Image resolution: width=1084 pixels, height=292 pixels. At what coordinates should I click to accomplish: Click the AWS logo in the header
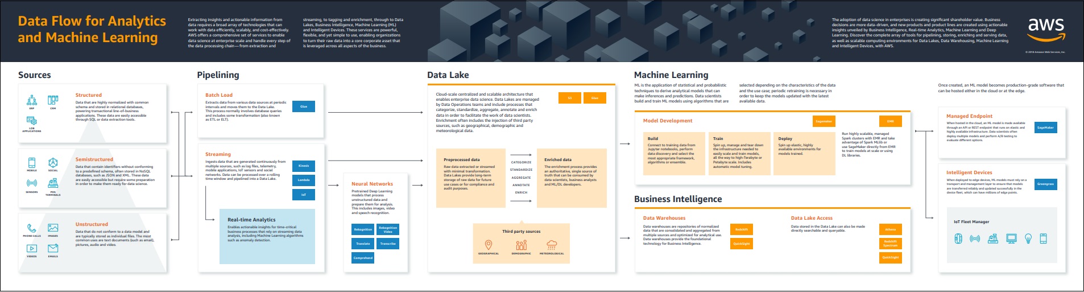tap(1046, 30)
